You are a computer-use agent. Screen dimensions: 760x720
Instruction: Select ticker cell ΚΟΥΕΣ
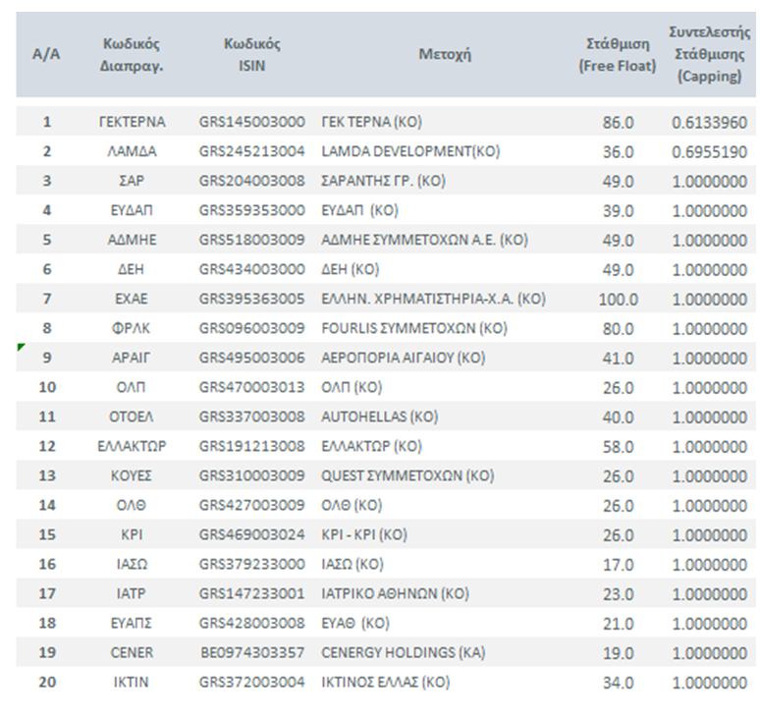[x=132, y=475]
